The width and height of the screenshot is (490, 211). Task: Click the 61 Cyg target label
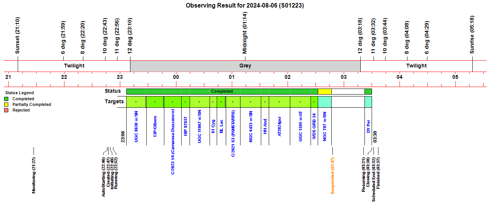pyautogui.click(x=213, y=127)
